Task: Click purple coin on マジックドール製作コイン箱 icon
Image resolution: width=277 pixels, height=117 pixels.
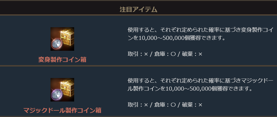Action: (x=56, y=95)
